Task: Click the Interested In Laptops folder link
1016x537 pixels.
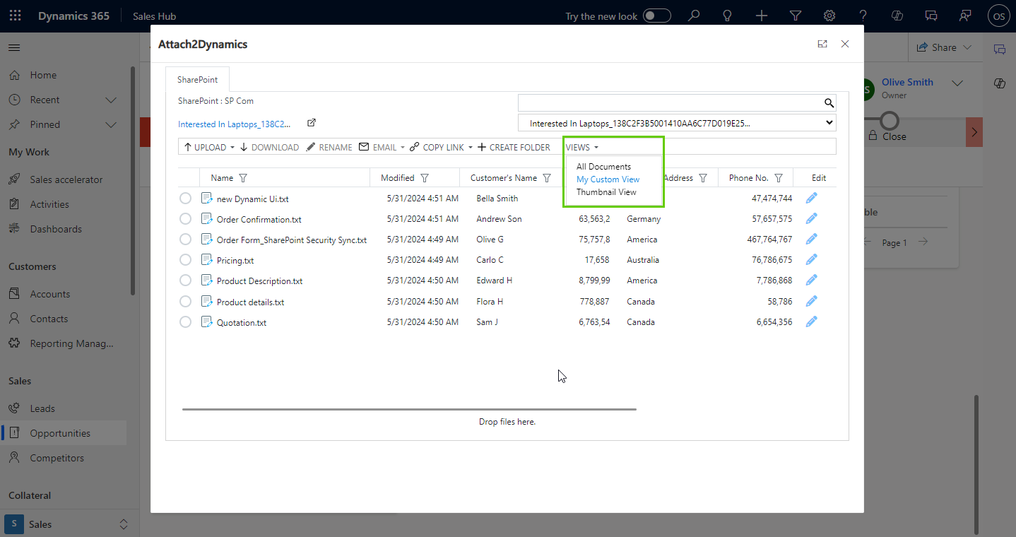Action: click(x=234, y=124)
